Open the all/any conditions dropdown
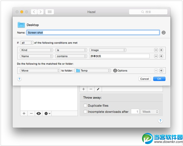This screenshot has height=146, width=183. 27,43
